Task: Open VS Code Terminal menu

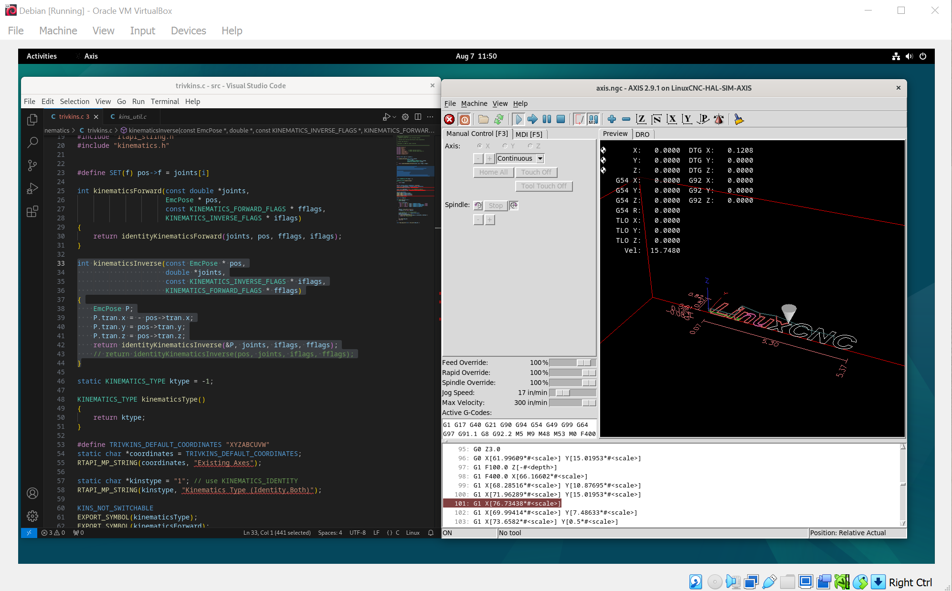Action: [165, 101]
